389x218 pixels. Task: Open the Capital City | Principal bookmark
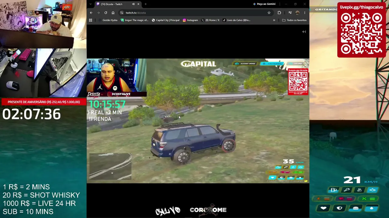tap(166, 20)
